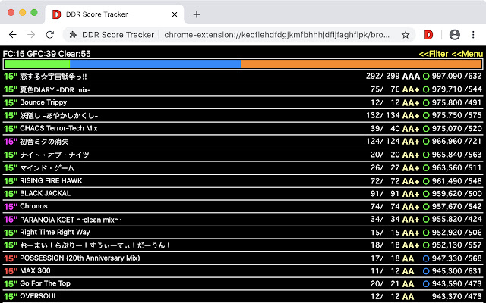Click the puzzle-piece extension icon in address bar
The height and width of the screenshot is (303, 486).
pyautogui.click(x=73, y=35)
